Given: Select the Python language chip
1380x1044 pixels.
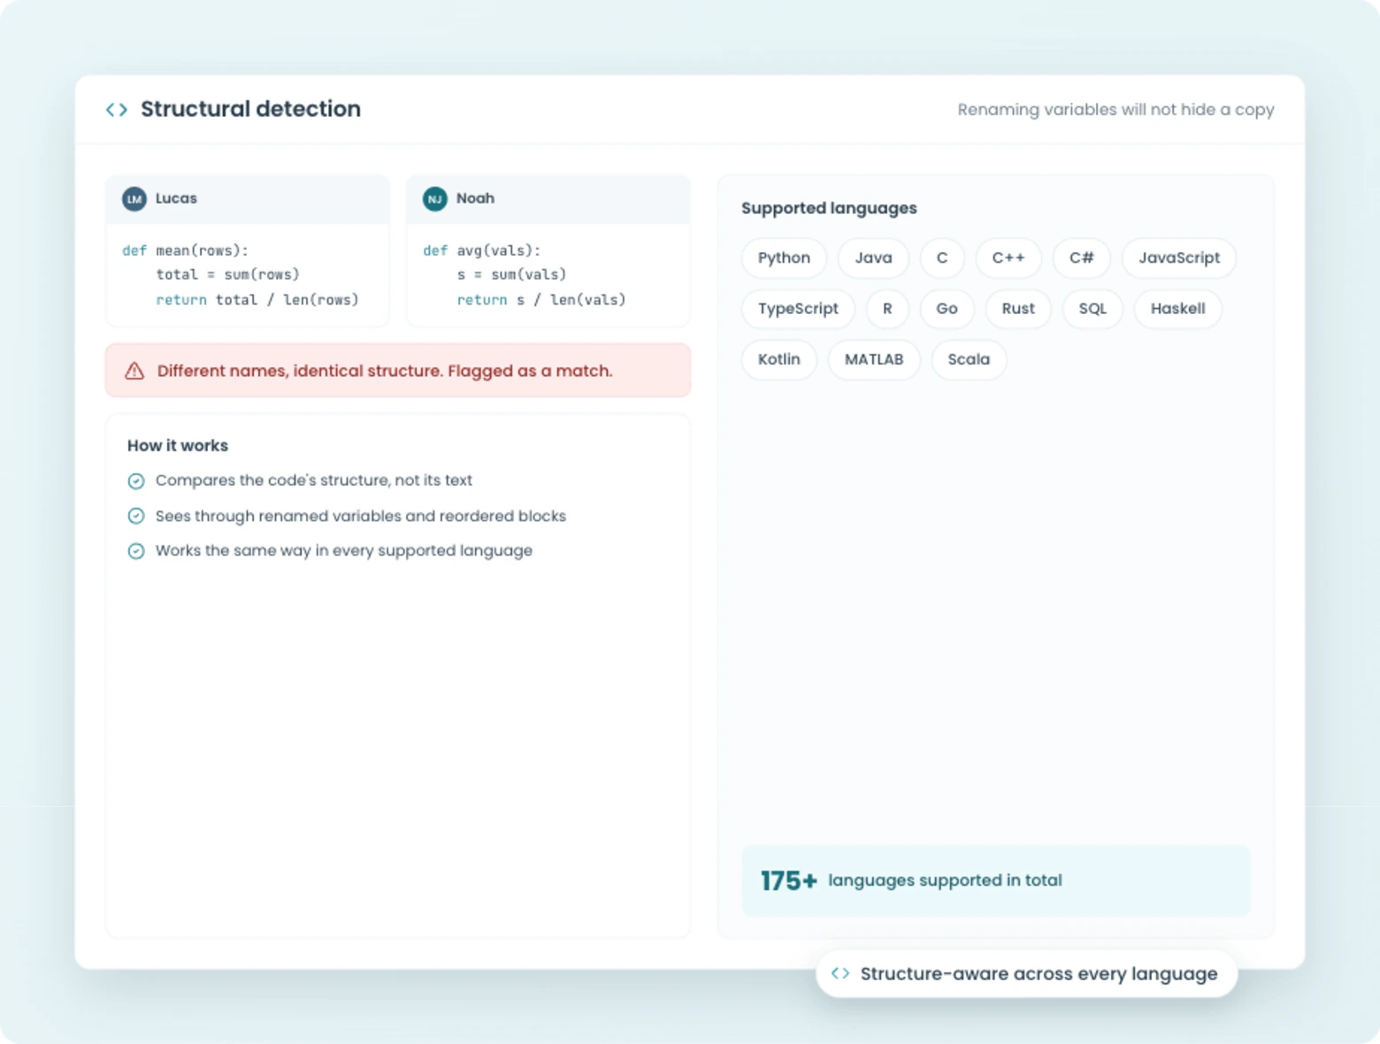Looking at the screenshot, I should (x=784, y=258).
